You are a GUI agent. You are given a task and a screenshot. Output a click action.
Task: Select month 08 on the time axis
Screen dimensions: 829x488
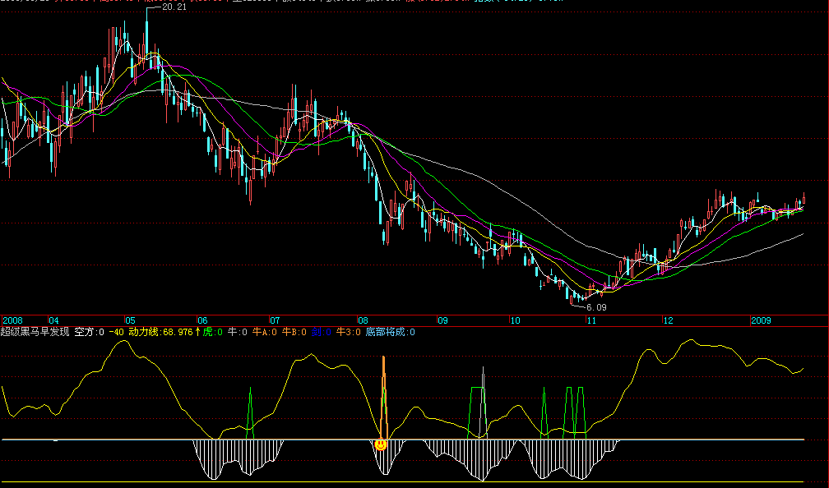pyautogui.click(x=363, y=320)
